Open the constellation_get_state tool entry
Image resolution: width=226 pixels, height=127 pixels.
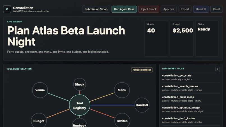tap(191, 77)
